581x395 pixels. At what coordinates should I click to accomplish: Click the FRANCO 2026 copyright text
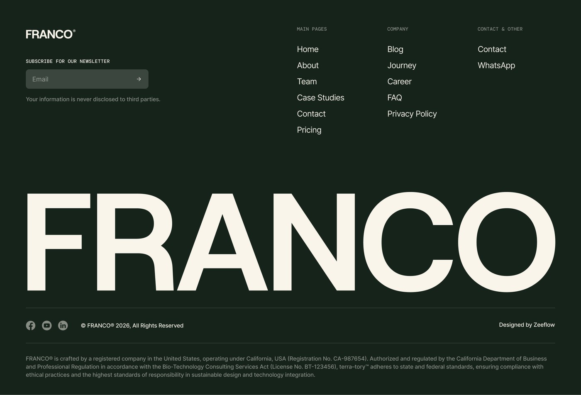(x=132, y=326)
